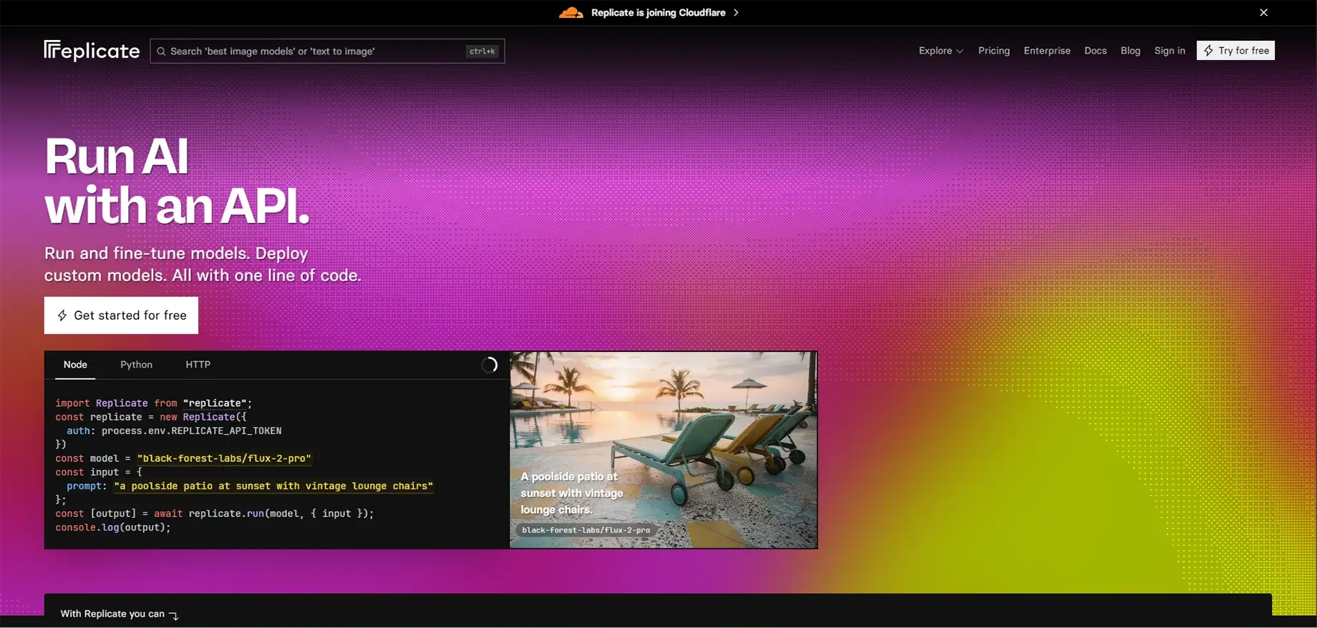Click the 'Run AI with an API.' headline
This screenshot has height=628, width=1317.
coord(177,181)
